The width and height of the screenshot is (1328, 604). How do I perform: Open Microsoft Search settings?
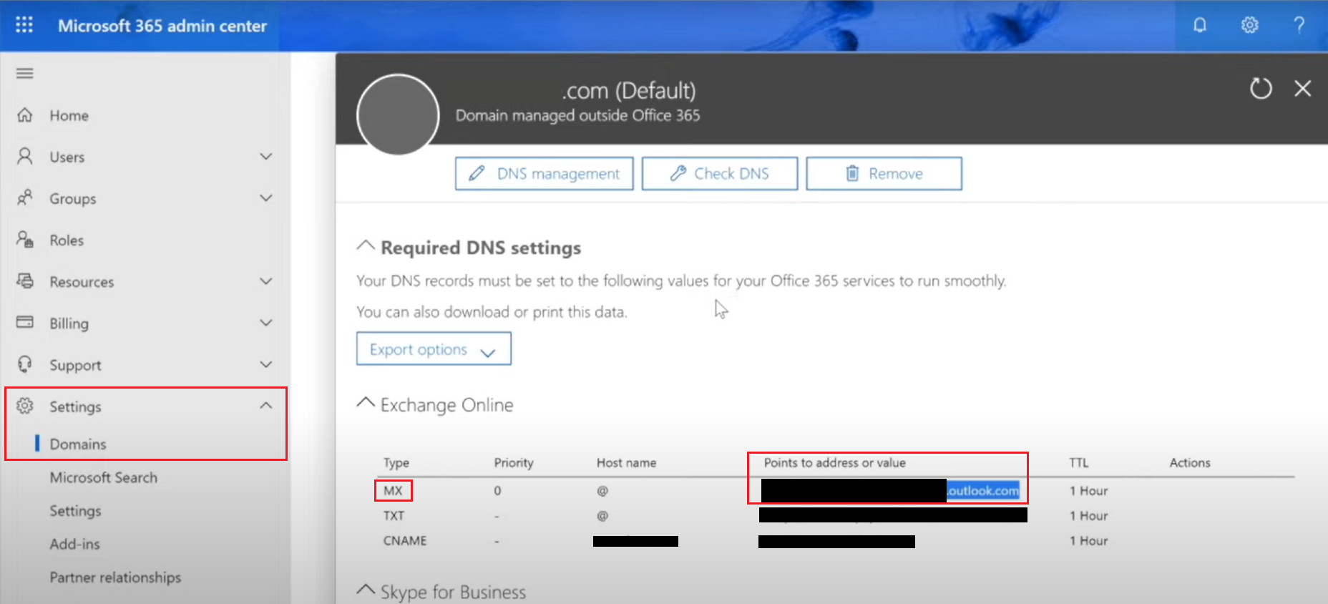[x=104, y=477]
